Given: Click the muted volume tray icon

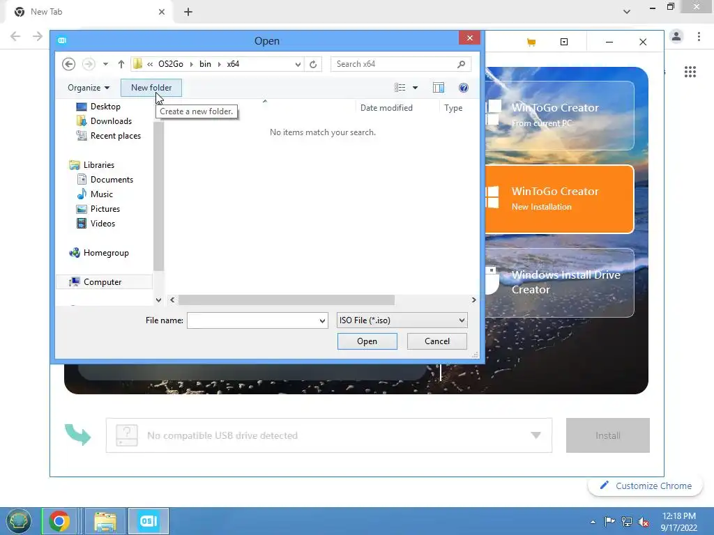Looking at the screenshot, I should click(644, 522).
